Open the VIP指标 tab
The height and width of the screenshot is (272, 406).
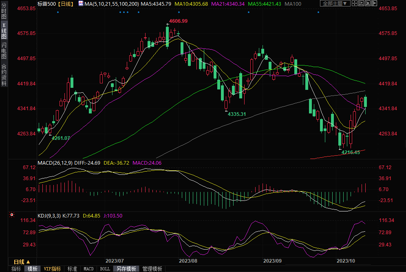click(53, 269)
